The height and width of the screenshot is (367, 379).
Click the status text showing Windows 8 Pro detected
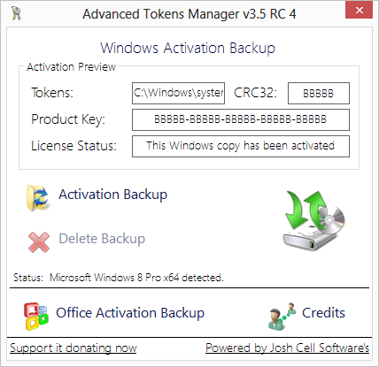point(136,278)
